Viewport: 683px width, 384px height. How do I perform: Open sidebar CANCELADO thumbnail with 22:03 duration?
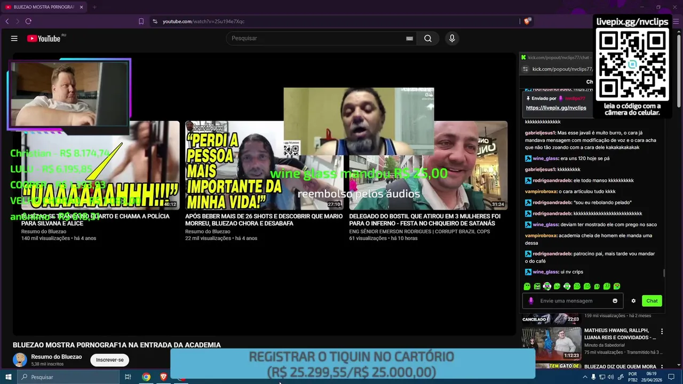pos(551,318)
